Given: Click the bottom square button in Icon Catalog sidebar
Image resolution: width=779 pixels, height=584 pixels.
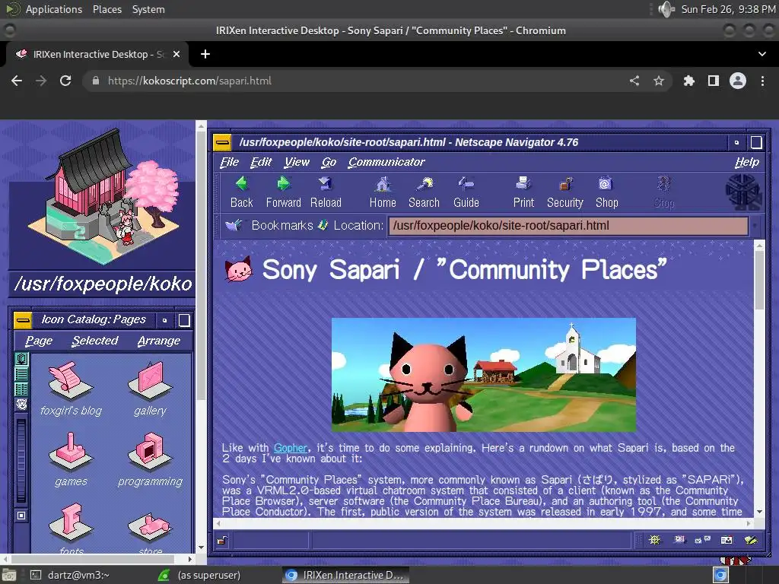Looking at the screenshot, I should click(x=21, y=516).
